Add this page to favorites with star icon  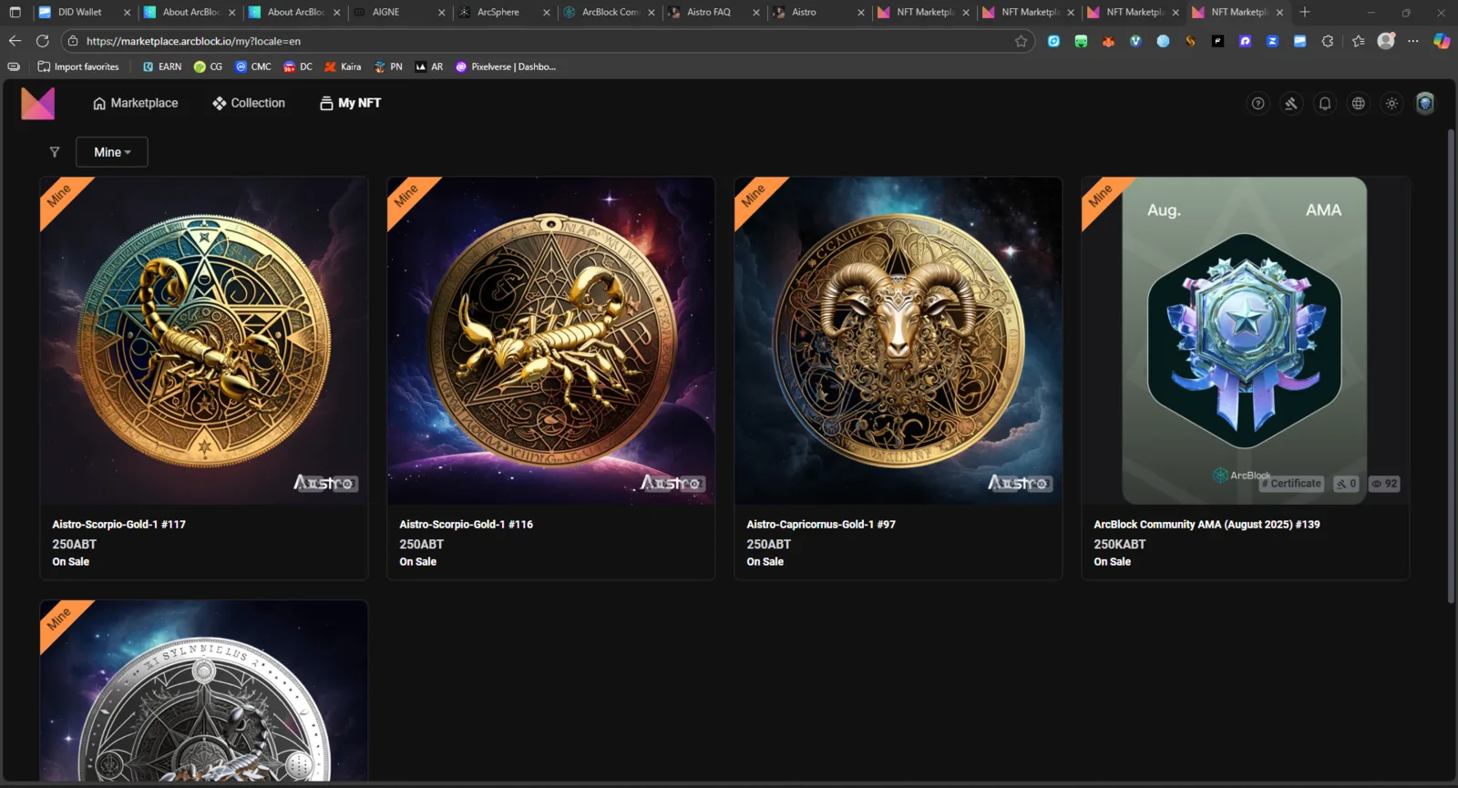pyautogui.click(x=1021, y=41)
